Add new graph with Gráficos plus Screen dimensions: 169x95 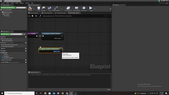point(26,37)
